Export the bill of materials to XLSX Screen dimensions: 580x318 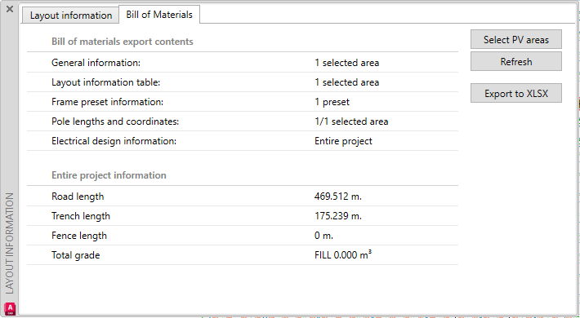coord(516,93)
